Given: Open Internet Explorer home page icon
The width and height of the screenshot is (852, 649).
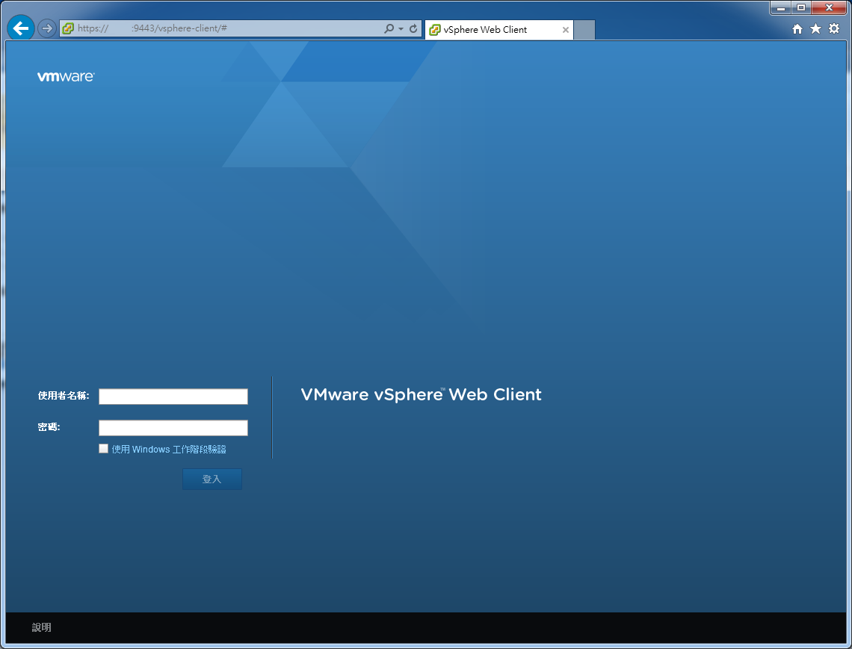Looking at the screenshot, I should (x=797, y=28).
